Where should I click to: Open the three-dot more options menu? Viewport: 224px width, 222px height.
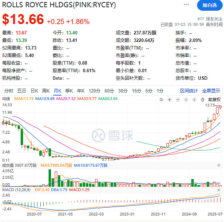[x=186, y=4]
